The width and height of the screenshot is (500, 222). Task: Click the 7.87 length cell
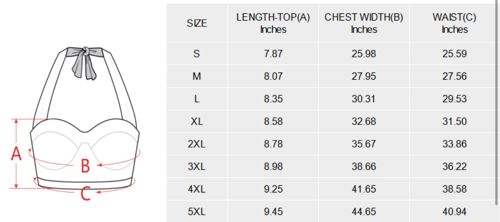[273, 54]
